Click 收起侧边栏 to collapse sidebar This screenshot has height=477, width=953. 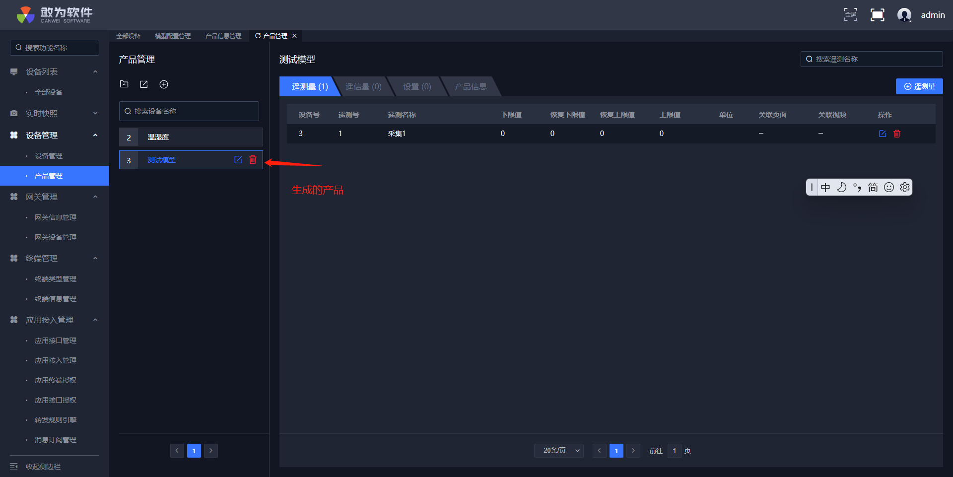[x=43, y=467]
